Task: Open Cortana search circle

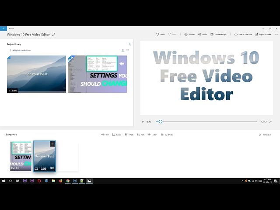Action: [10, 181]
